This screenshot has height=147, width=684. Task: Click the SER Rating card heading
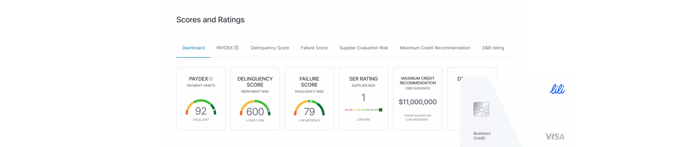tap(363, 79)
